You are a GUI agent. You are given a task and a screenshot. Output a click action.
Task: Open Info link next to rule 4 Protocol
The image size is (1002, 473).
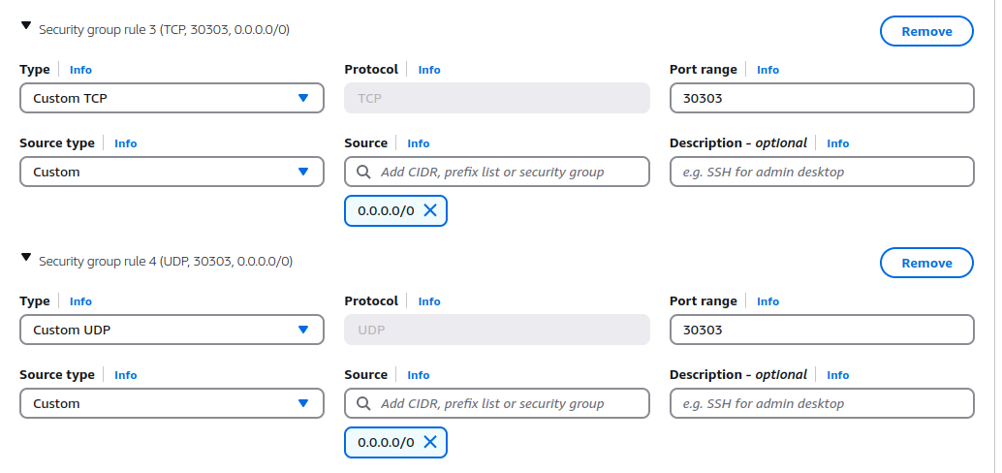tap(429, 301)
